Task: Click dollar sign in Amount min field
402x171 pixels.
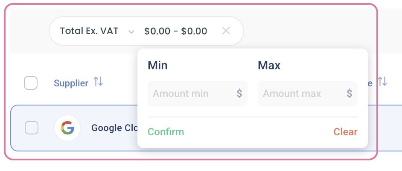Action: tap(239, 94)
